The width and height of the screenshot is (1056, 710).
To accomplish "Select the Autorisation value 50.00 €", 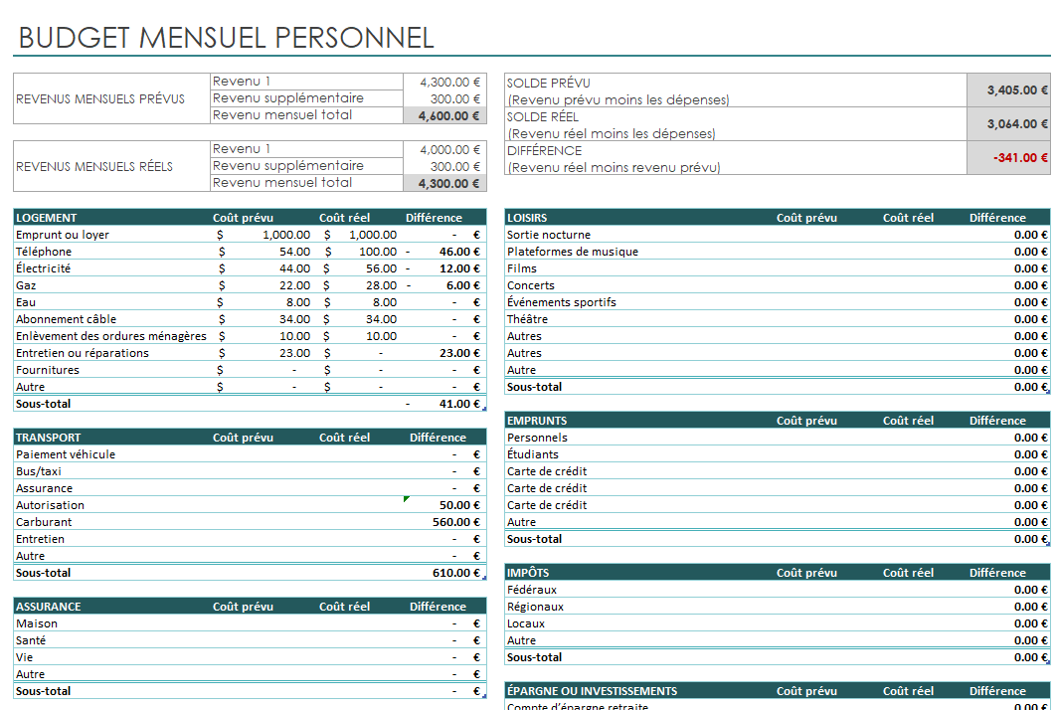I will [x=459, y=505].
